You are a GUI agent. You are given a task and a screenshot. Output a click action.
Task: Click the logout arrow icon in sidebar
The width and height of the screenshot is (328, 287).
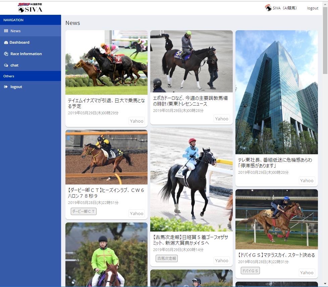(x=6, y=87)
